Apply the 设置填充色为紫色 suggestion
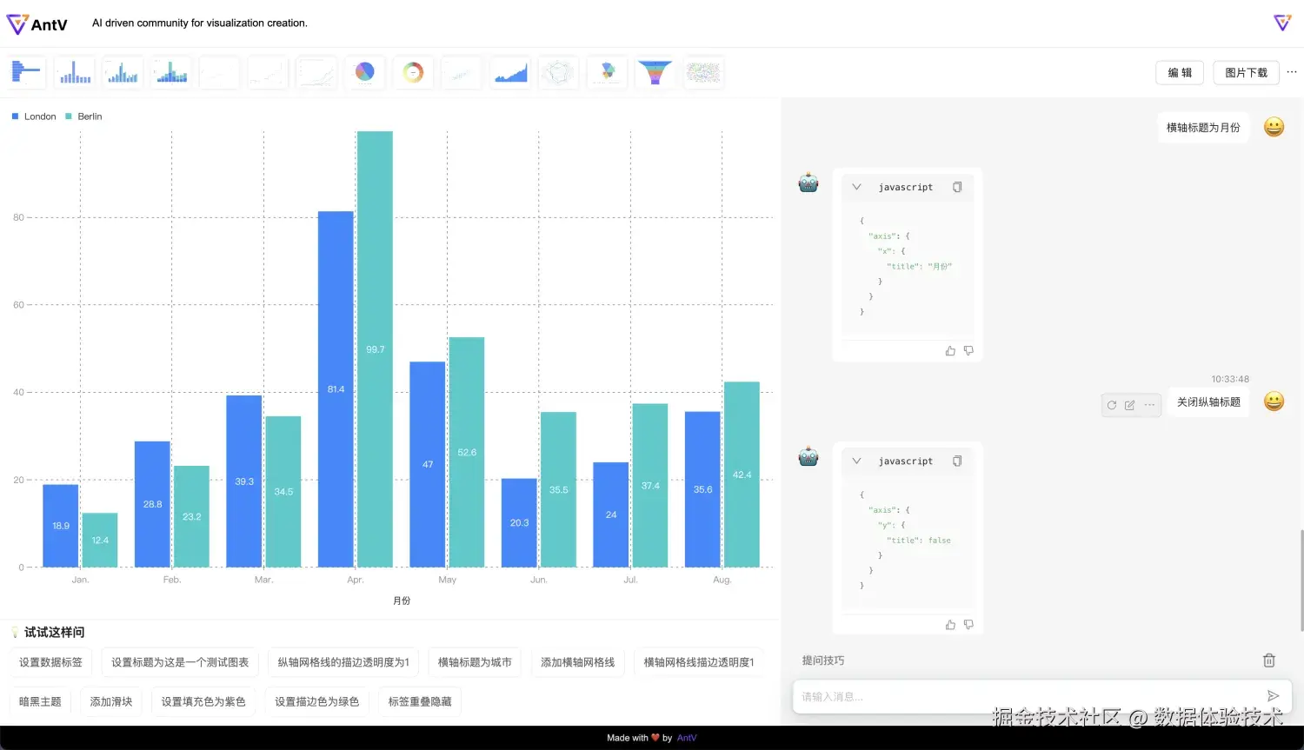 (203, 701)
